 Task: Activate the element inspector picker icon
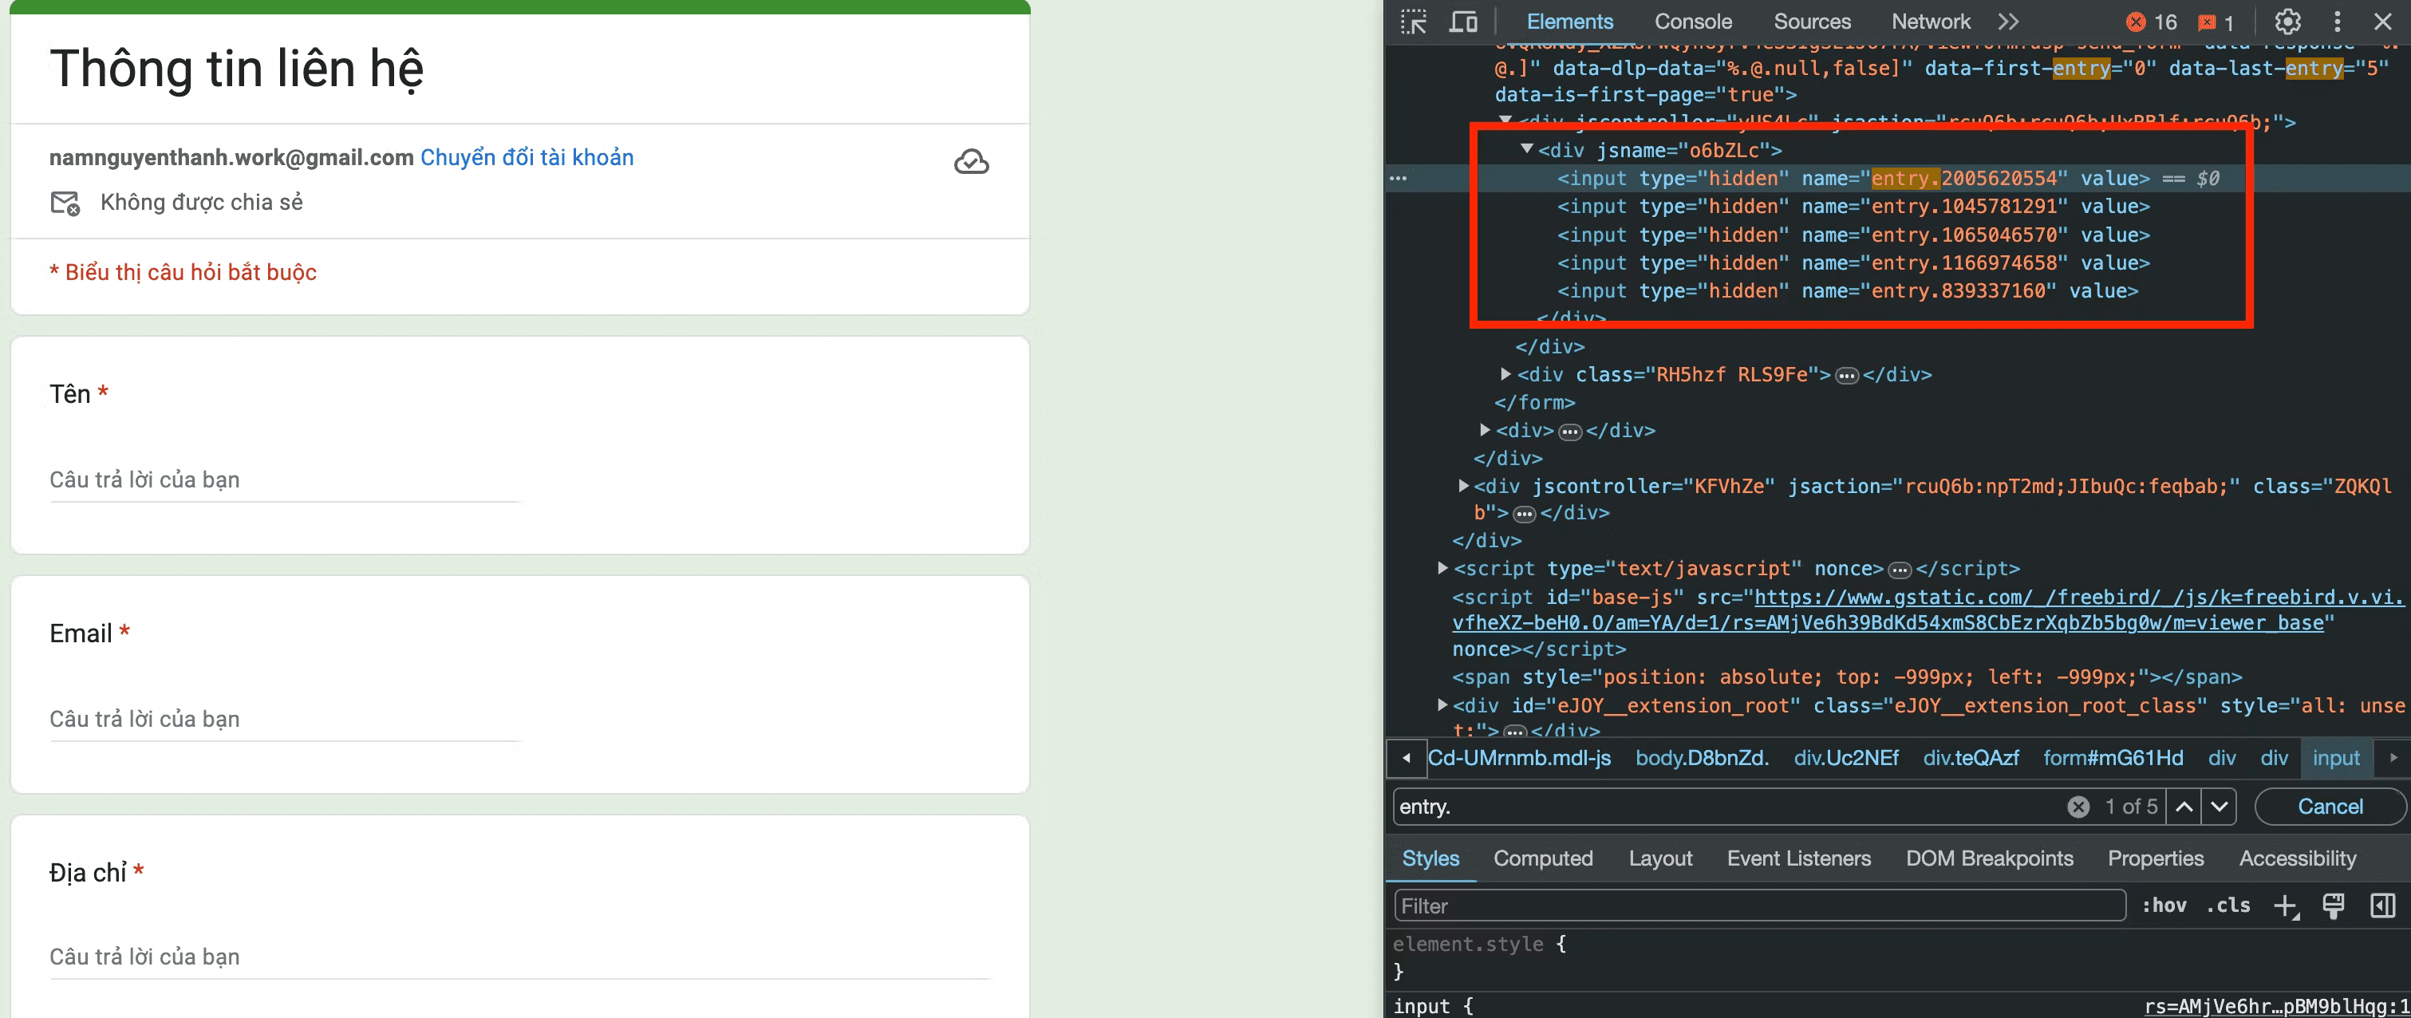coord(1413,22)
